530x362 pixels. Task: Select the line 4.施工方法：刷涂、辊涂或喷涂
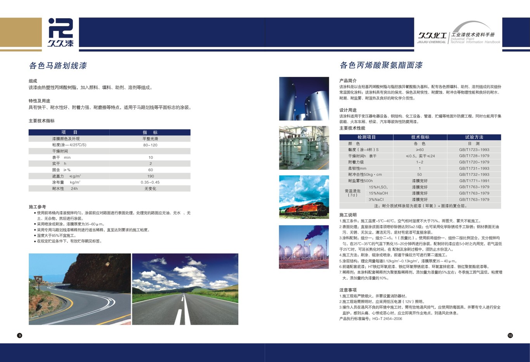(x=393, y=255)
